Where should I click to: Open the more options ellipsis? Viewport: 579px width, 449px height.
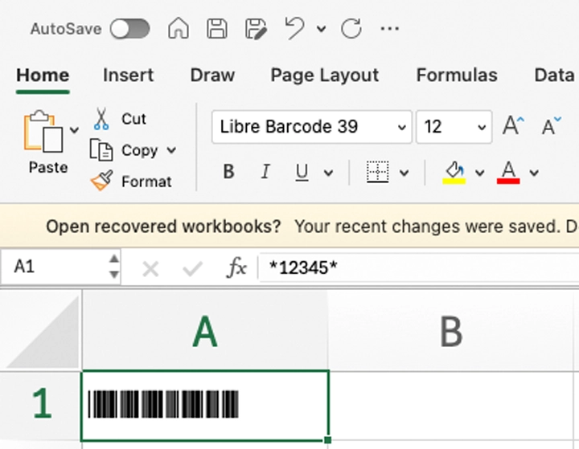click(389, 28)
